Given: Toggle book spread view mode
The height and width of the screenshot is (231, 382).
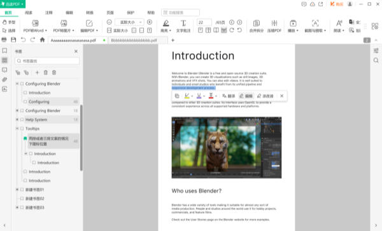Looking at the screenshot, I should (216, 30).
